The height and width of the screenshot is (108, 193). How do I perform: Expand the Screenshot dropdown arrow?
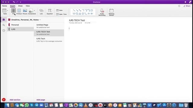click(x=34, y=11)
